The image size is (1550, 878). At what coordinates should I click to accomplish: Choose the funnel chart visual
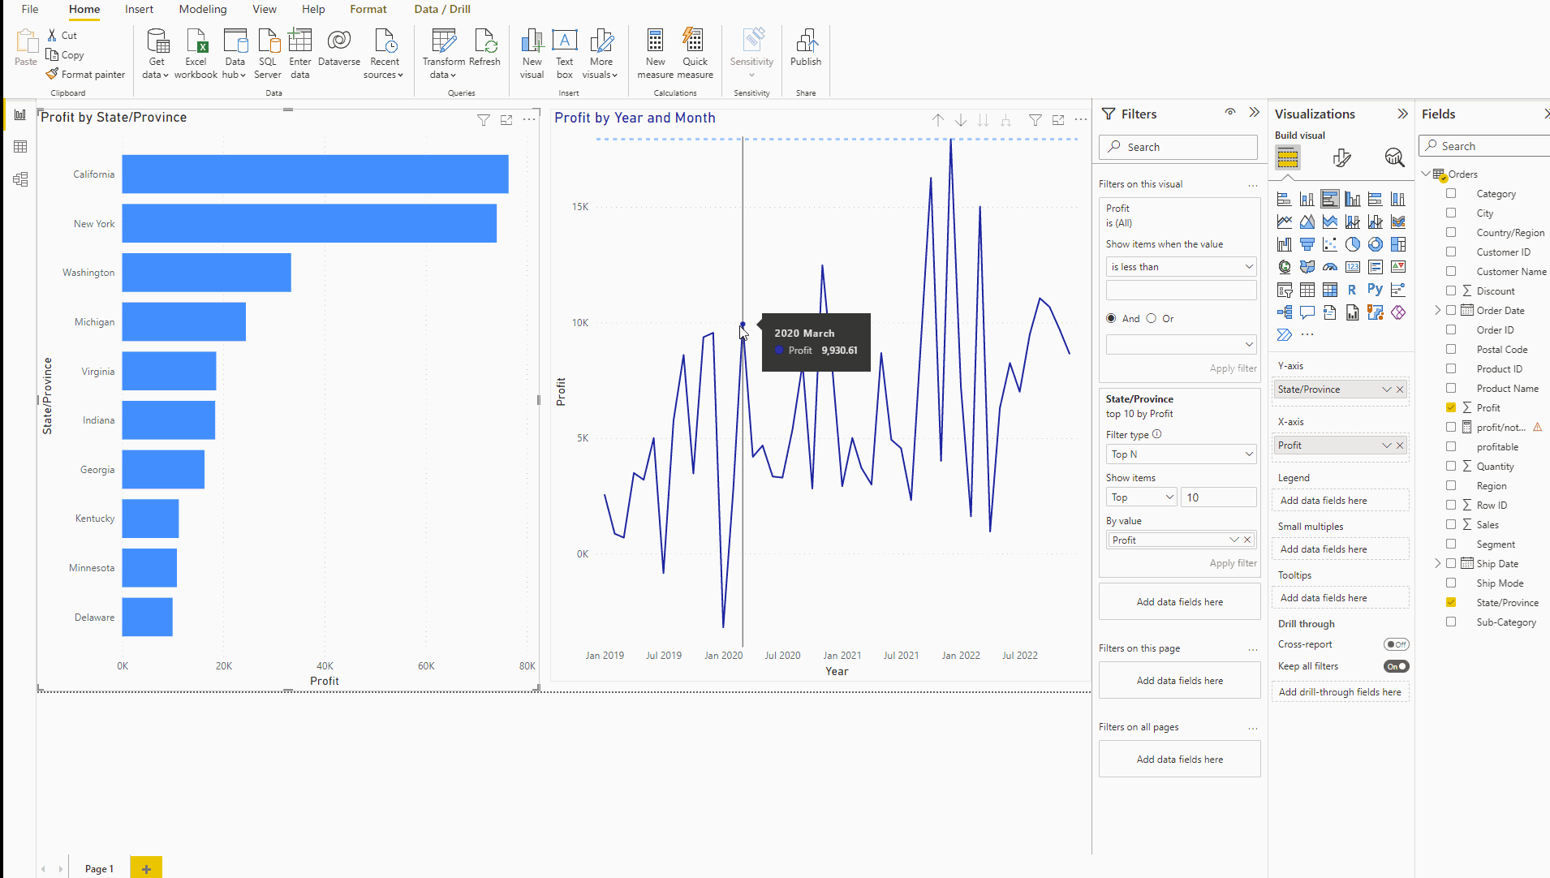(1307, 243)
